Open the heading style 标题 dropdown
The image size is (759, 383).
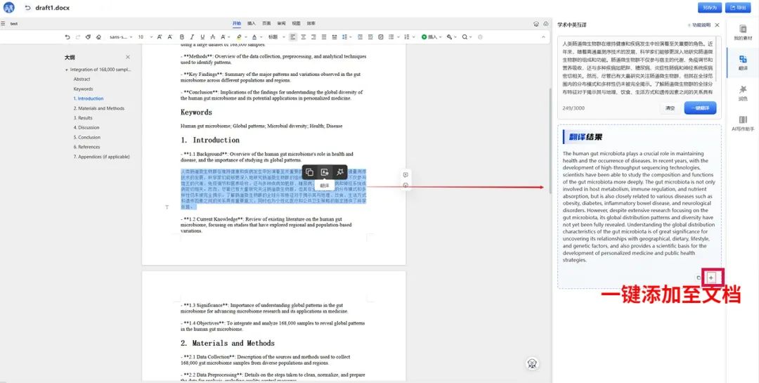point(276,37)
